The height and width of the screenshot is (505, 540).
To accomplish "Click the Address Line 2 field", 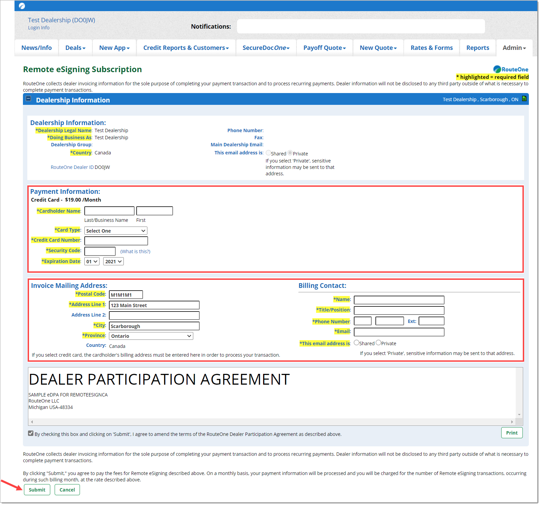I will (x=154, y=316).
